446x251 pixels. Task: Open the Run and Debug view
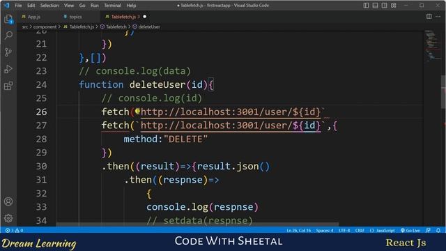coord(8,69)
